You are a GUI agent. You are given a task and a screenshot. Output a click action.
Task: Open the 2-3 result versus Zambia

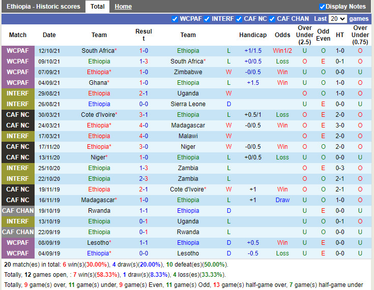click(x=143, y=179)
